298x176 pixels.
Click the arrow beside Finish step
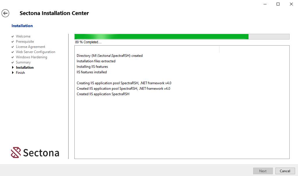click(x=13, y=73)
